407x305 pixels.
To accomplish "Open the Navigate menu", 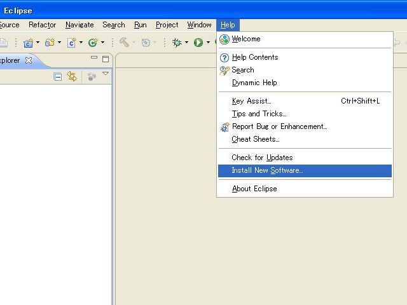I will (x=79, y=25).
